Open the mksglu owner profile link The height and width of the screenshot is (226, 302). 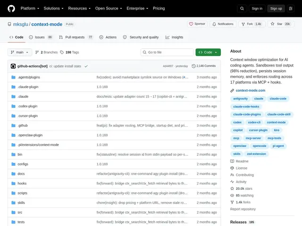pos(21,24)
